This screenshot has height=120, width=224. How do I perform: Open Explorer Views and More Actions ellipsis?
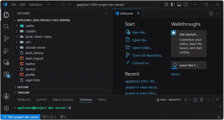coord(107,13)
